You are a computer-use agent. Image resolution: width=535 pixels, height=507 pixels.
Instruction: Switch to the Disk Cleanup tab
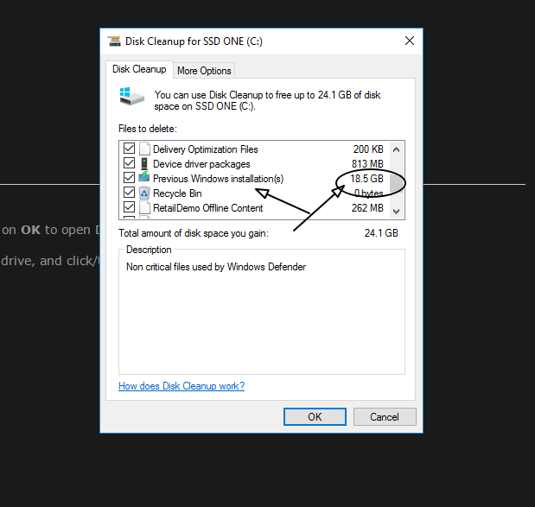[x=139, y=69]
